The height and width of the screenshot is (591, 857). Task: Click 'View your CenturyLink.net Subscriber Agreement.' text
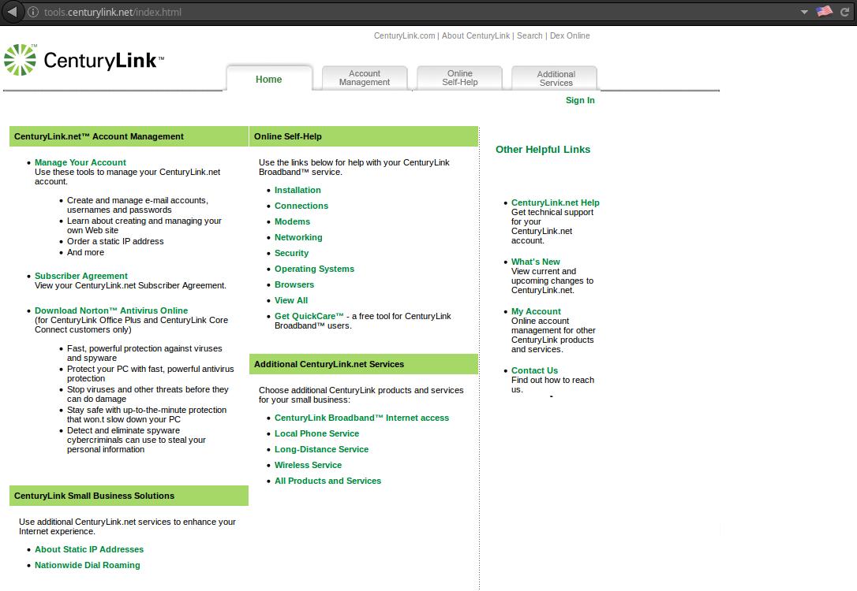point(131,285)
